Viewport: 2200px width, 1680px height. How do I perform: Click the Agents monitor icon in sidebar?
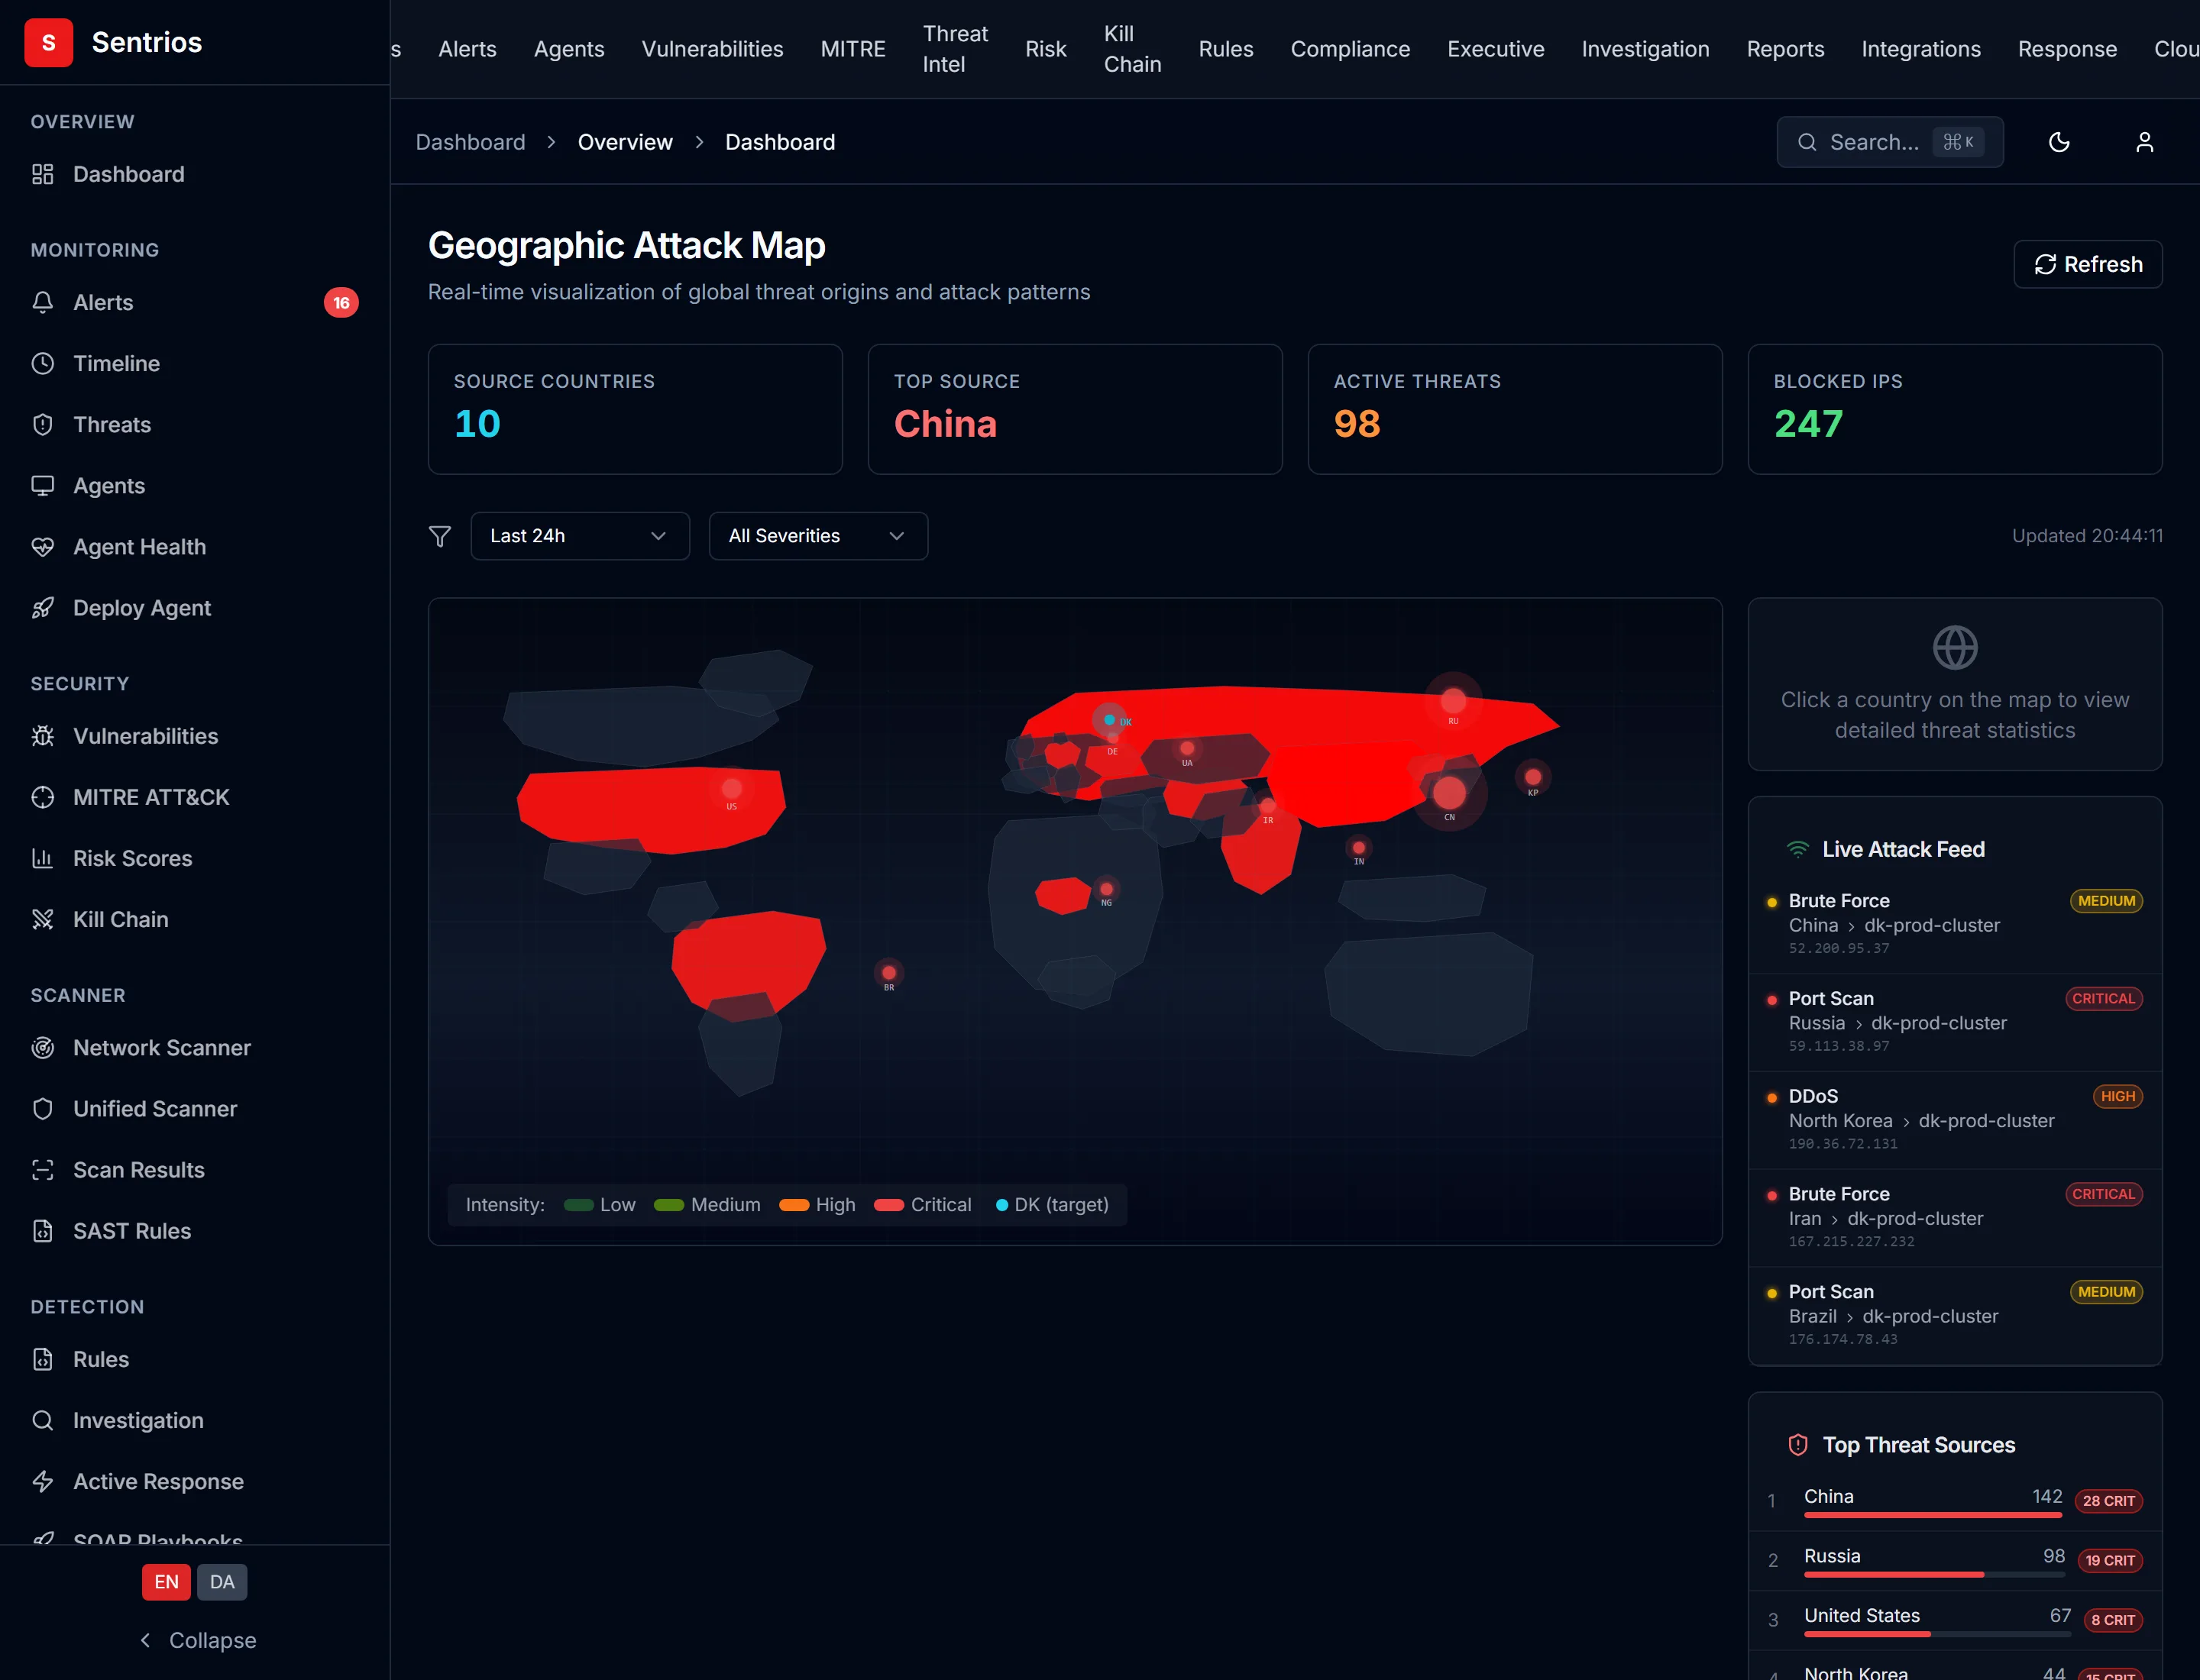(x=42, y=485)
